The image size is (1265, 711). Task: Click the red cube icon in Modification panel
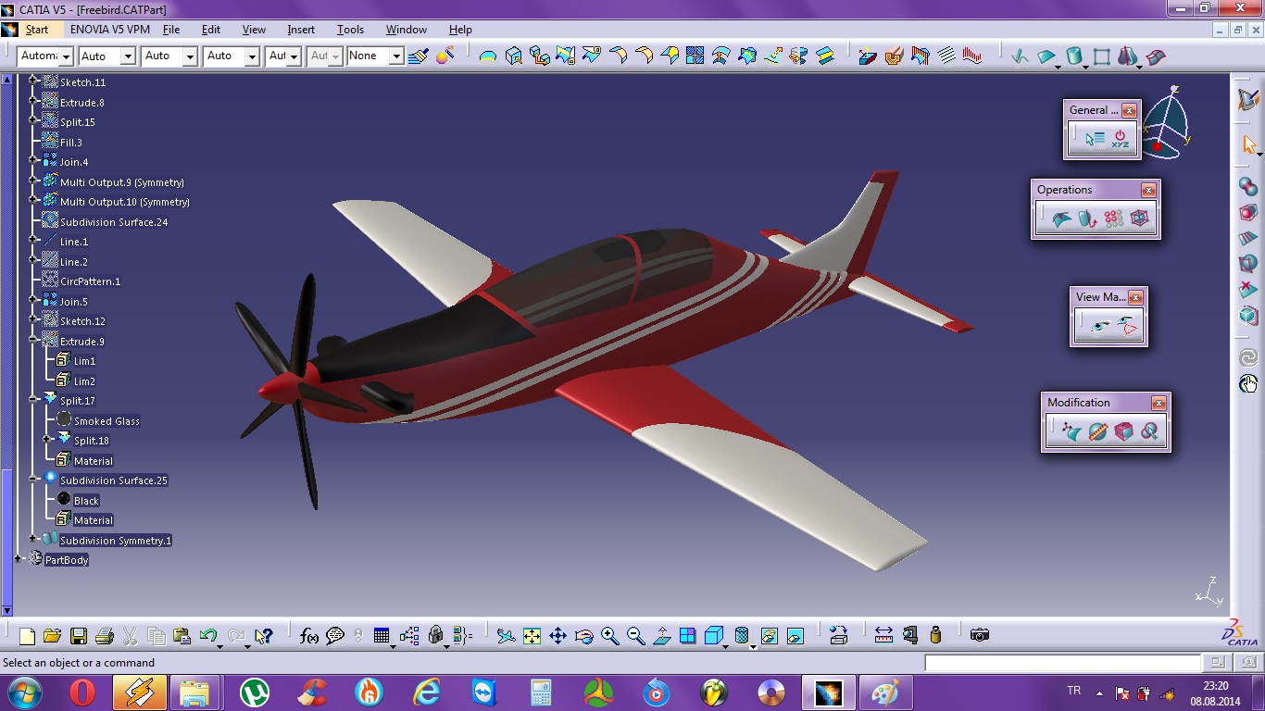click(x=1123, y=431)
